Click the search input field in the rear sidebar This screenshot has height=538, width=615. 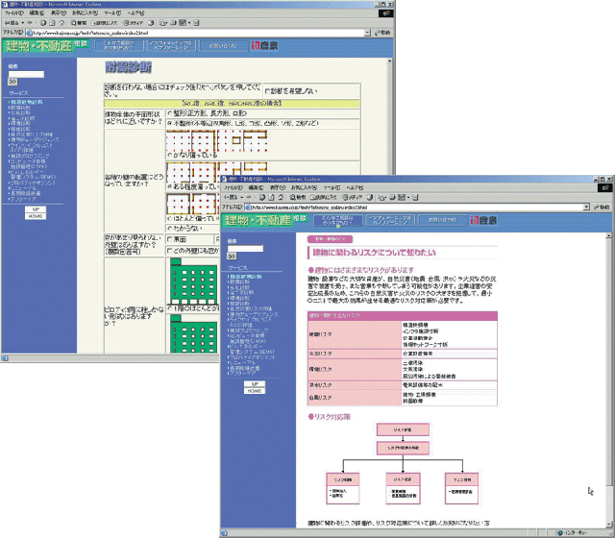pyautogui.click(x=26, y=74)
